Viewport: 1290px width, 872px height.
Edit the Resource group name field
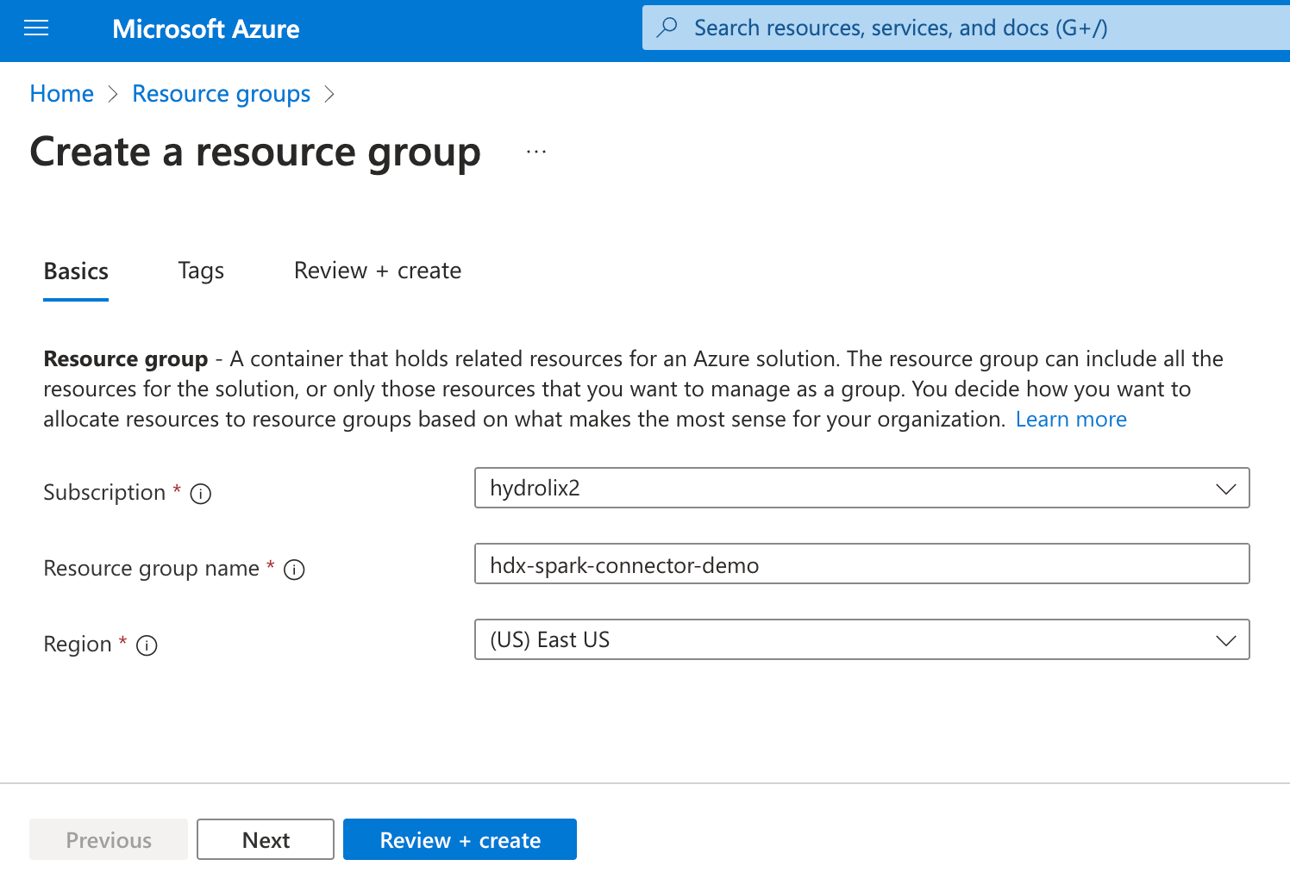[x=862, y=564]
